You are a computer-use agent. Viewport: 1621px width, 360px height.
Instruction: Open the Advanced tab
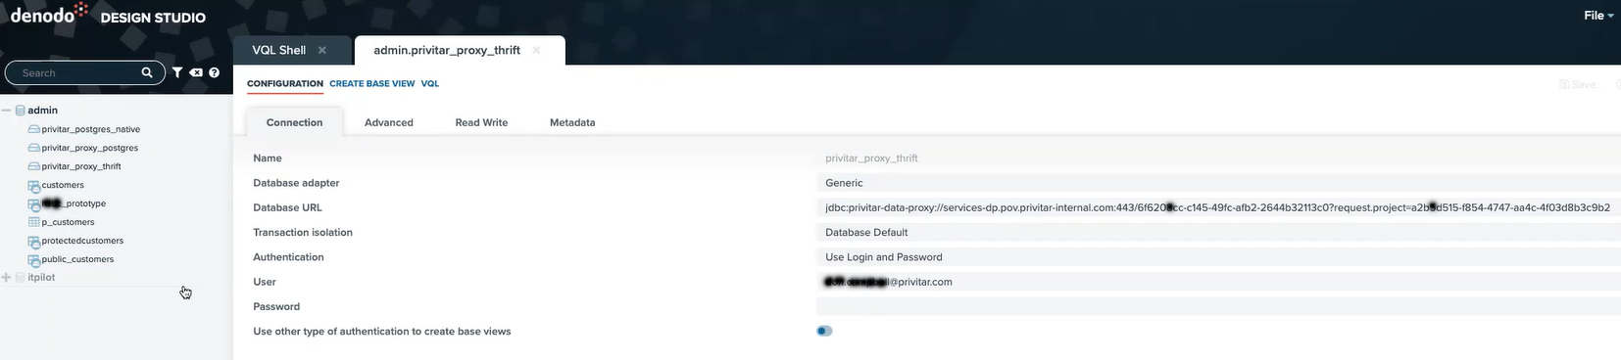[389, 122]
